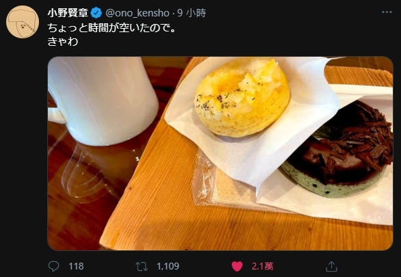Open 小野賢章 profile avatar picture
Screen dimensions: 401x277
point(23,22)
